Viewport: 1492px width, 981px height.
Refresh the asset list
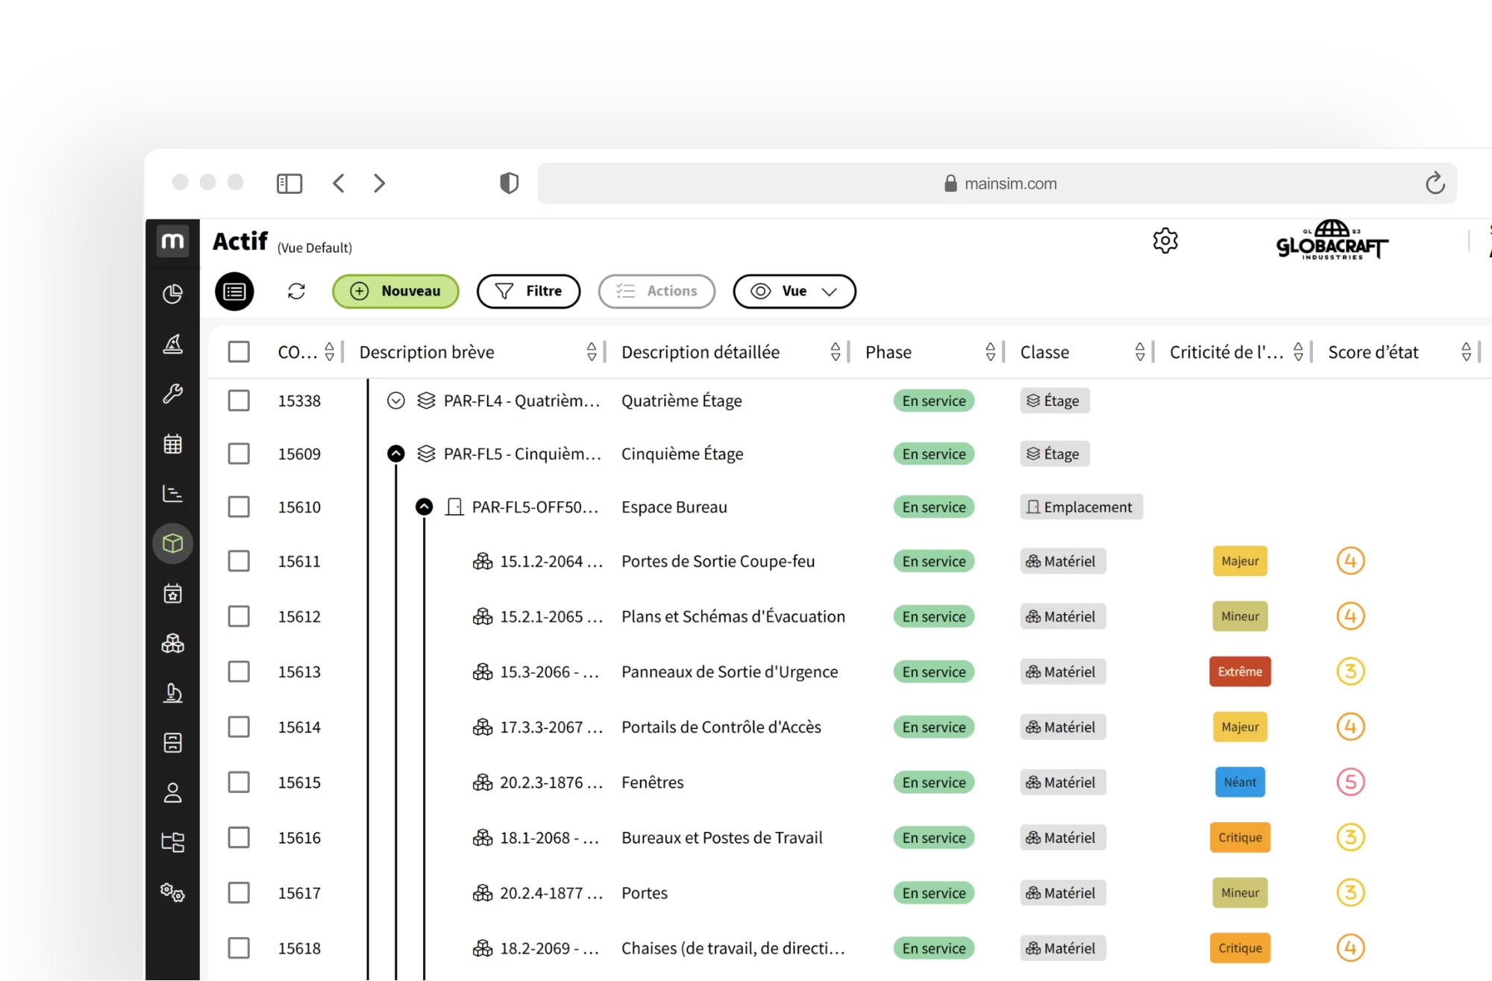pyautogui.click(x=296, y=291)
